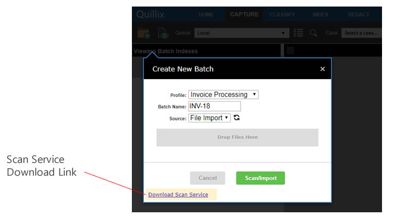404x220 pixels.
Task: Click the search magnifier icon
Action: [313, 33]
